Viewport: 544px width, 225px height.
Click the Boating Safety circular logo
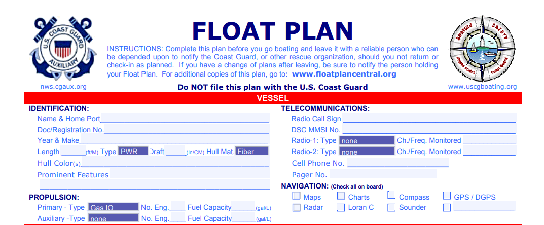coord(482,48)
